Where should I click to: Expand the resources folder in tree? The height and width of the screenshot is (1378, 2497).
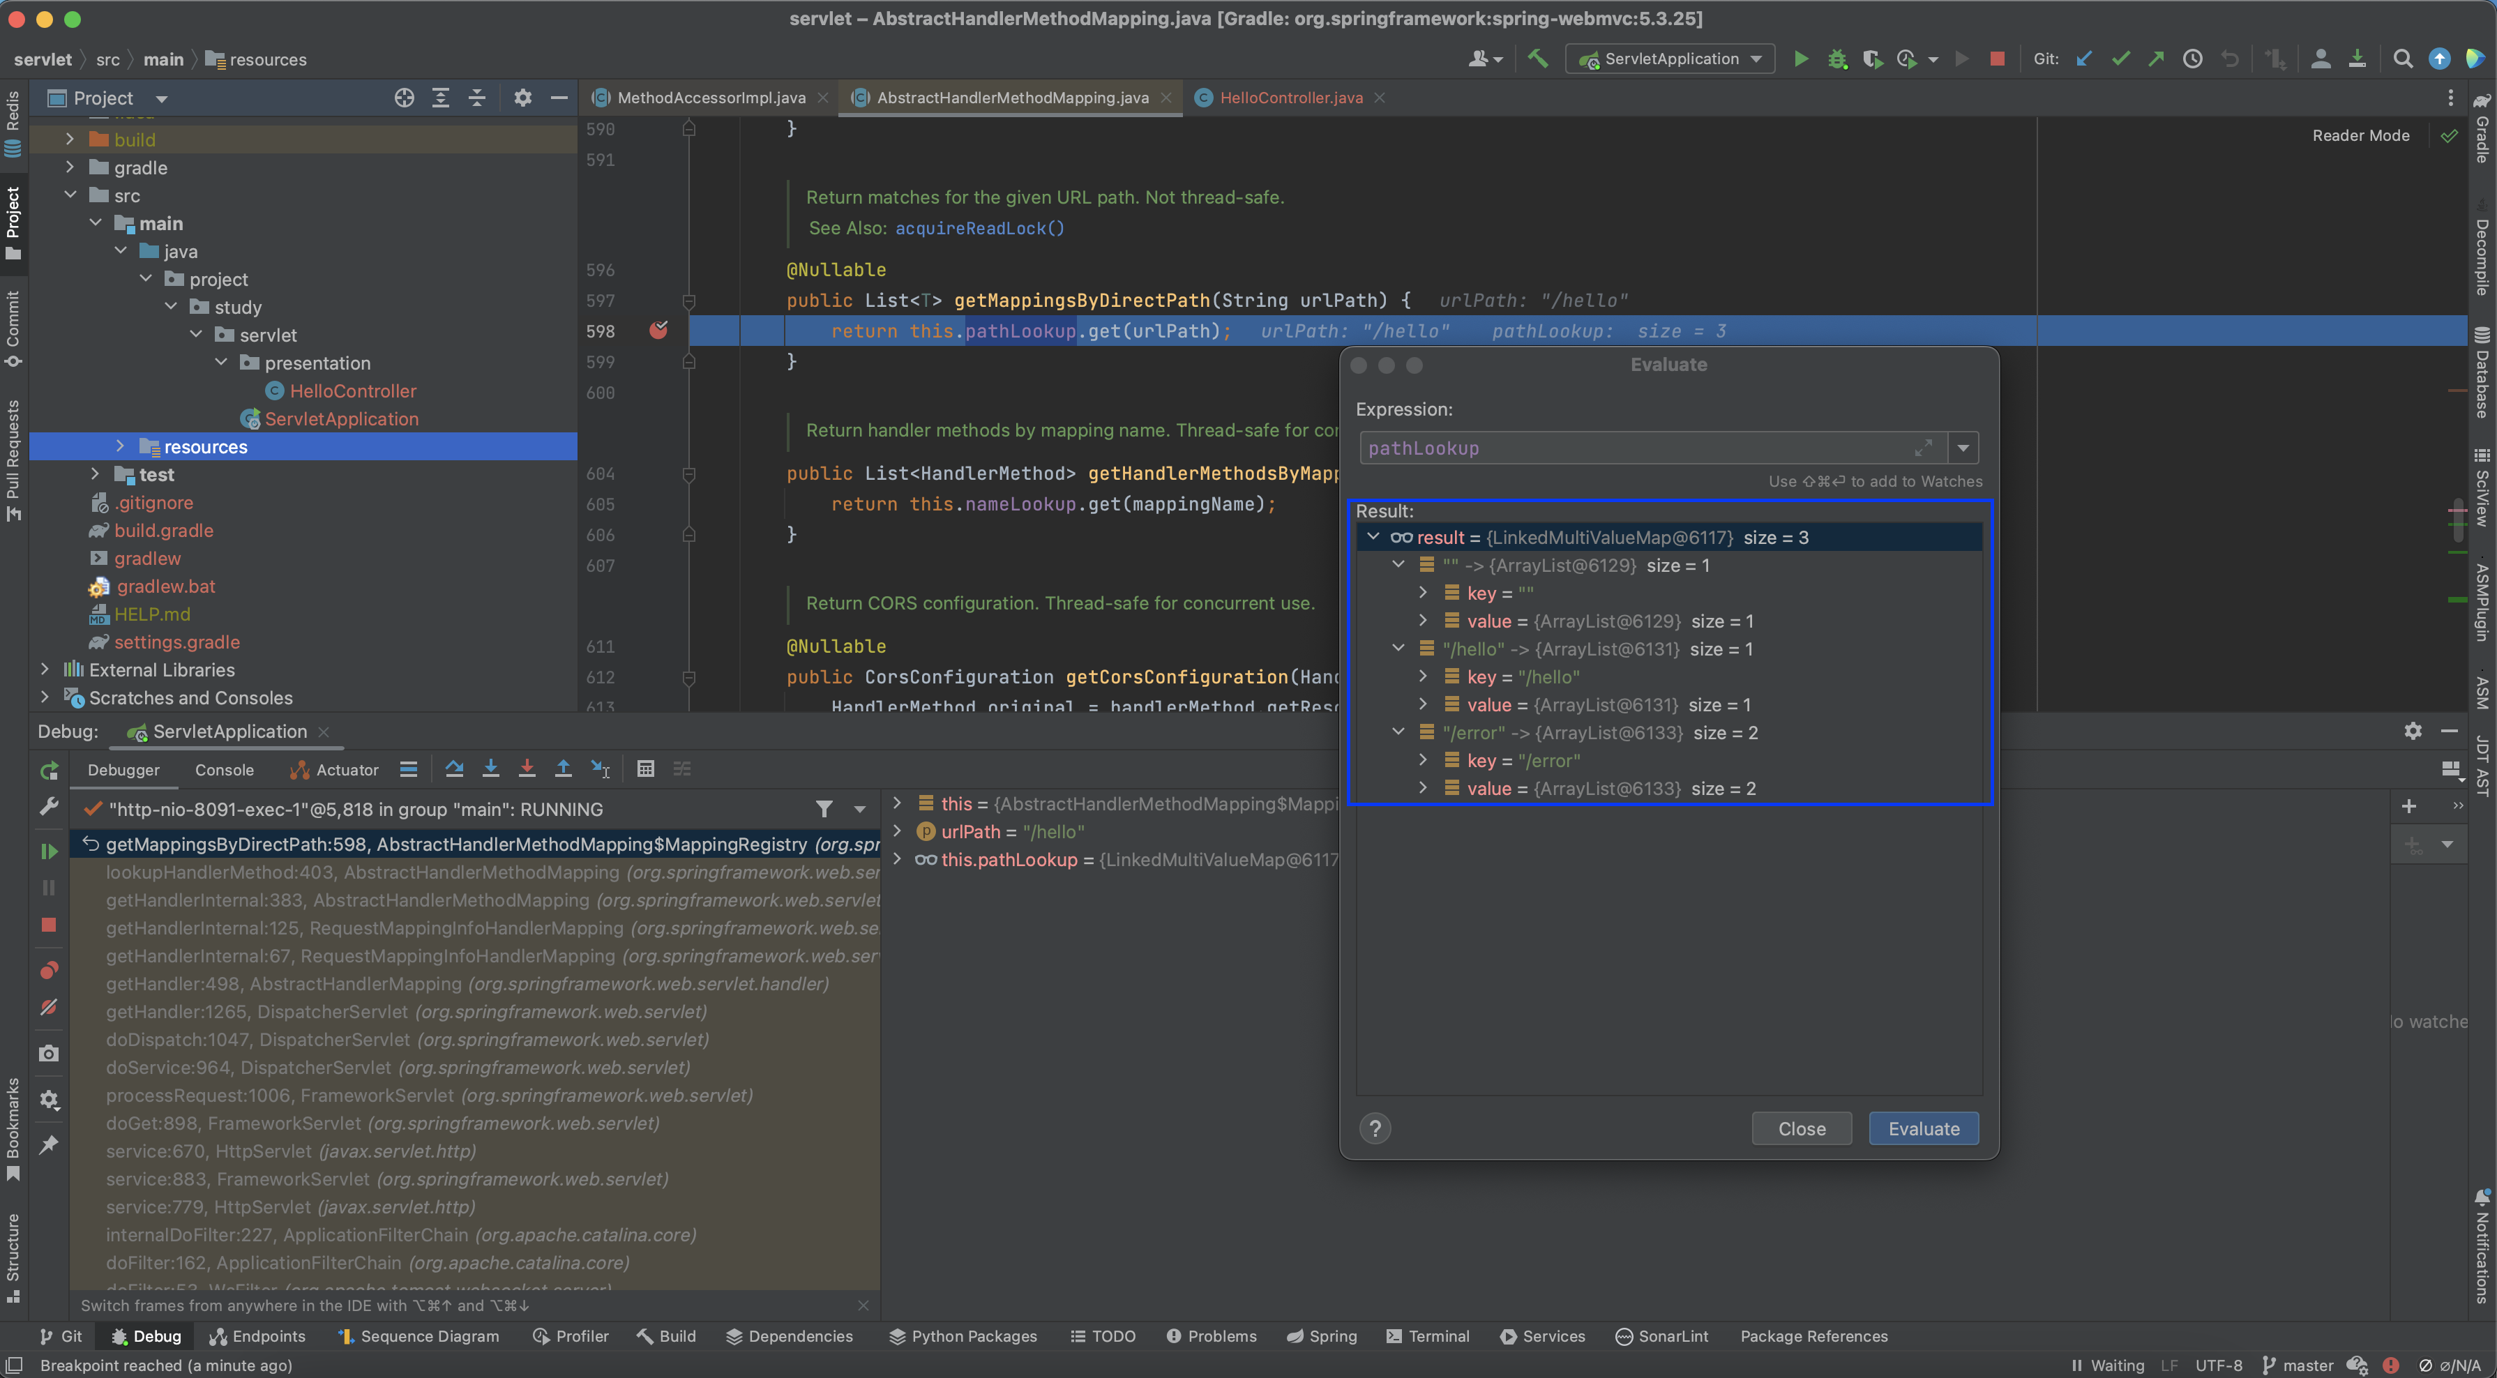click(120, 446)
